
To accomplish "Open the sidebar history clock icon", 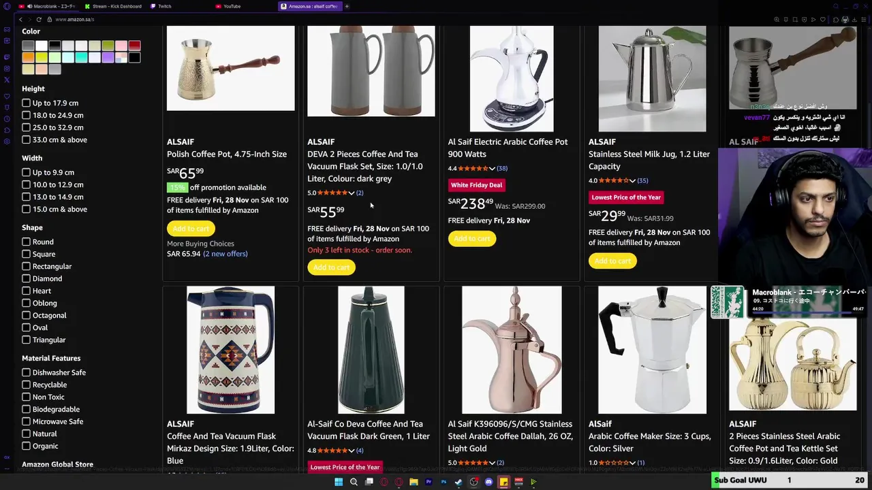I will coord(7,119).
